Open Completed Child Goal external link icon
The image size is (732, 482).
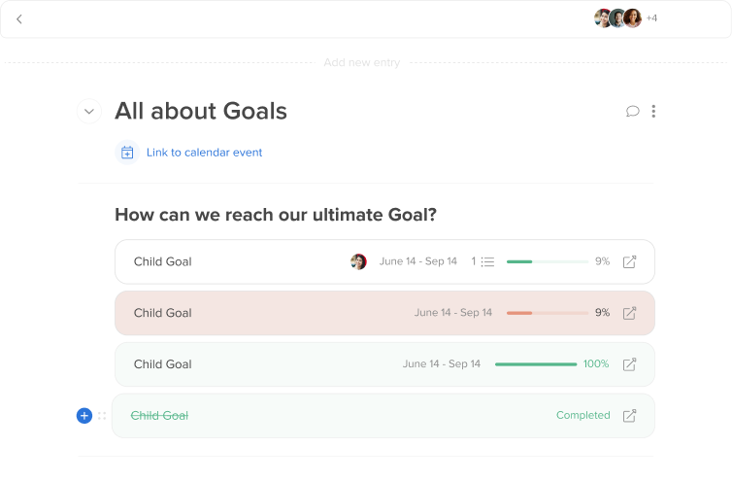tap(629, 416)
